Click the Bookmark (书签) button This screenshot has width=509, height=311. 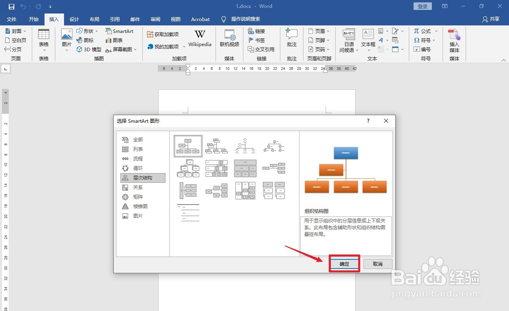[x=256, y=40]
